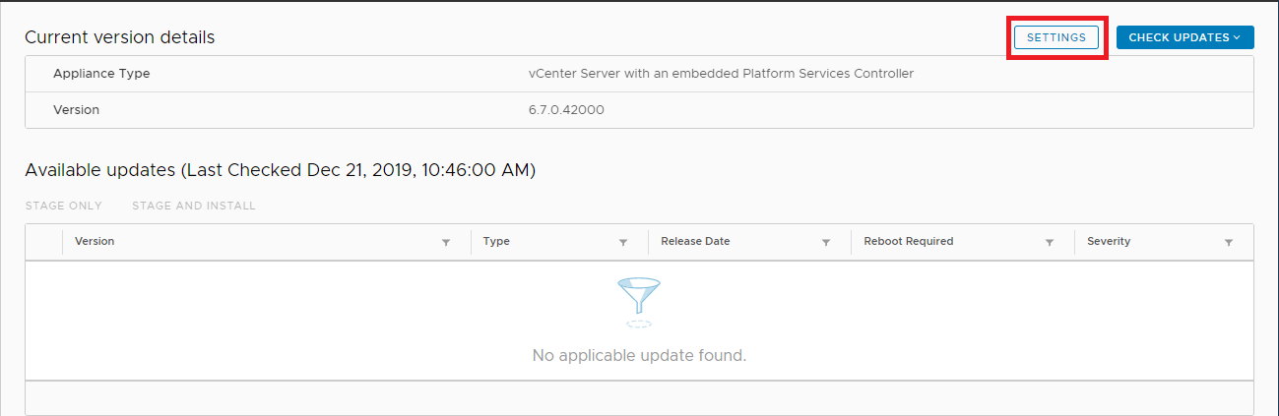Click the Current version details heading
Viewport: 1279px width, 416px height.
pyautogui.click(x=119, y=37)
